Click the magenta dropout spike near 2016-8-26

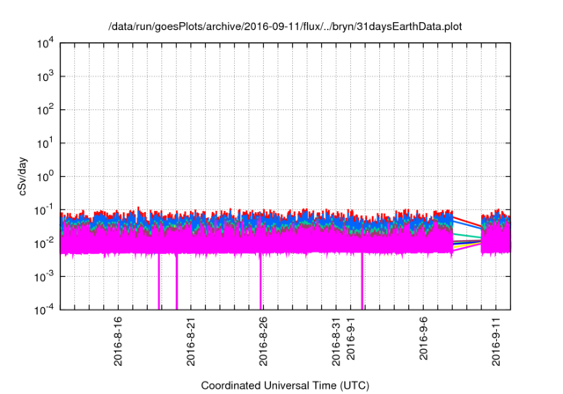(260, 281)
